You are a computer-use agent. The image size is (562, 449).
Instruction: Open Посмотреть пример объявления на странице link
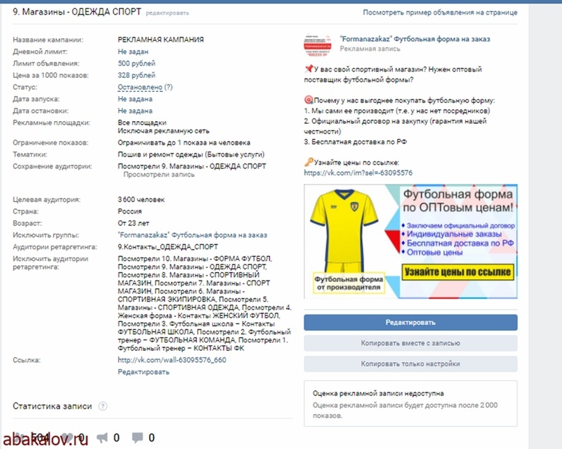pyautogui.click(x=440, y=13)
